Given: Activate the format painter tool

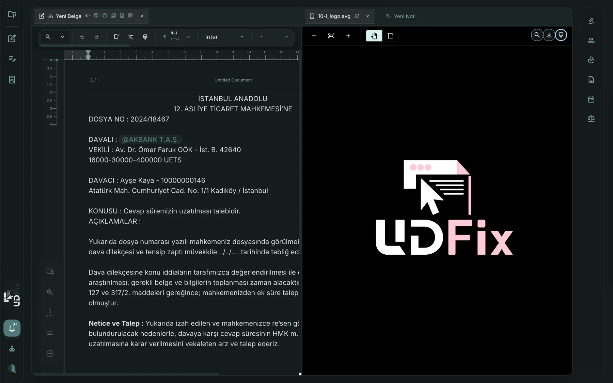Looking at the screenshot, I should [x=145, y=37].
